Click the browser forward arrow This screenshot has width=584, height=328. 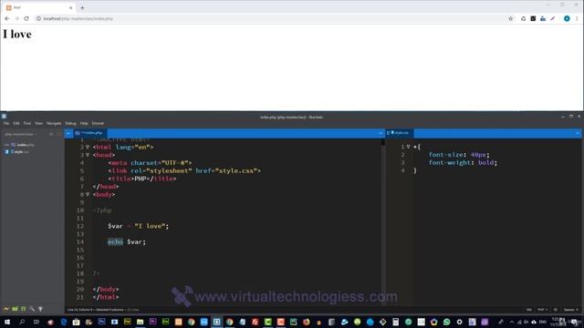(x=16, y=18)
